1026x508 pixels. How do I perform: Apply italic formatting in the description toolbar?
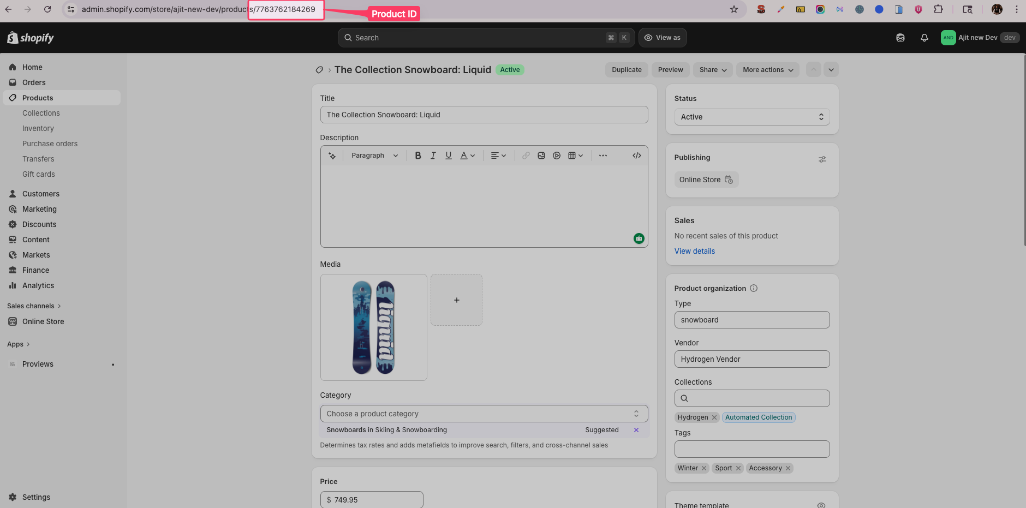(x=433, y=155)
